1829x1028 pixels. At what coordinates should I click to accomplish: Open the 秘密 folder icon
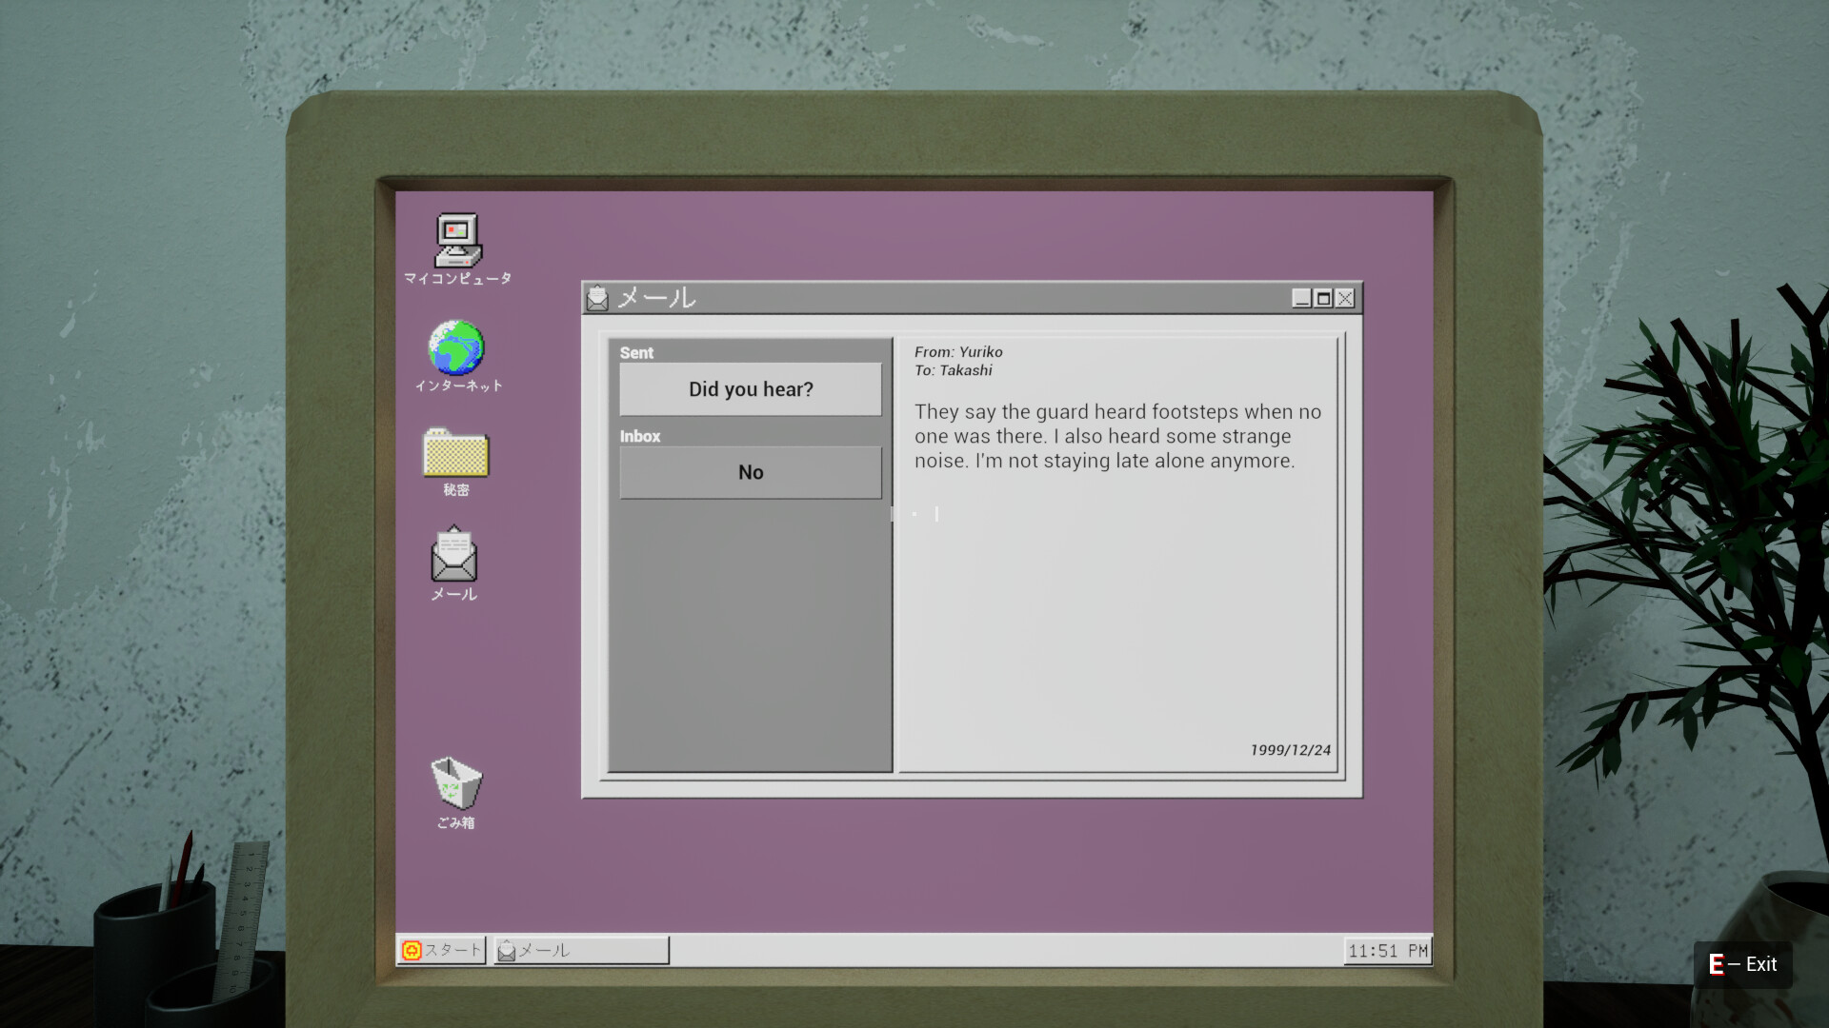[455, 454]
